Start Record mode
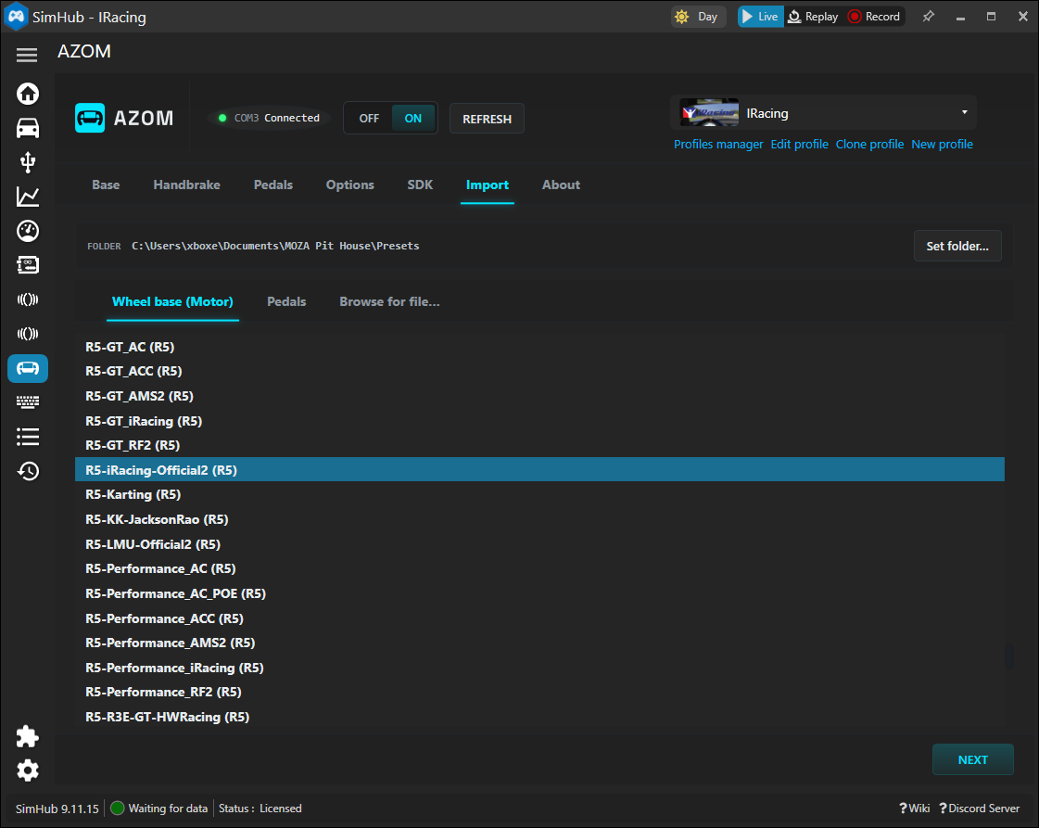The height and width of the screenshot is (828, 1039). tap(874, 17)
